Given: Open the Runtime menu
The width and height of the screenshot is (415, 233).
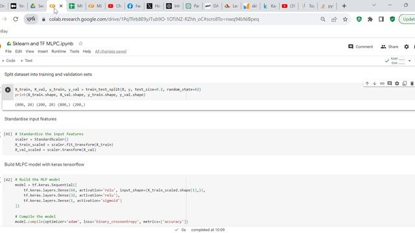Looking at the screenshot, I should pyautogui.click(x=58, y=51).
